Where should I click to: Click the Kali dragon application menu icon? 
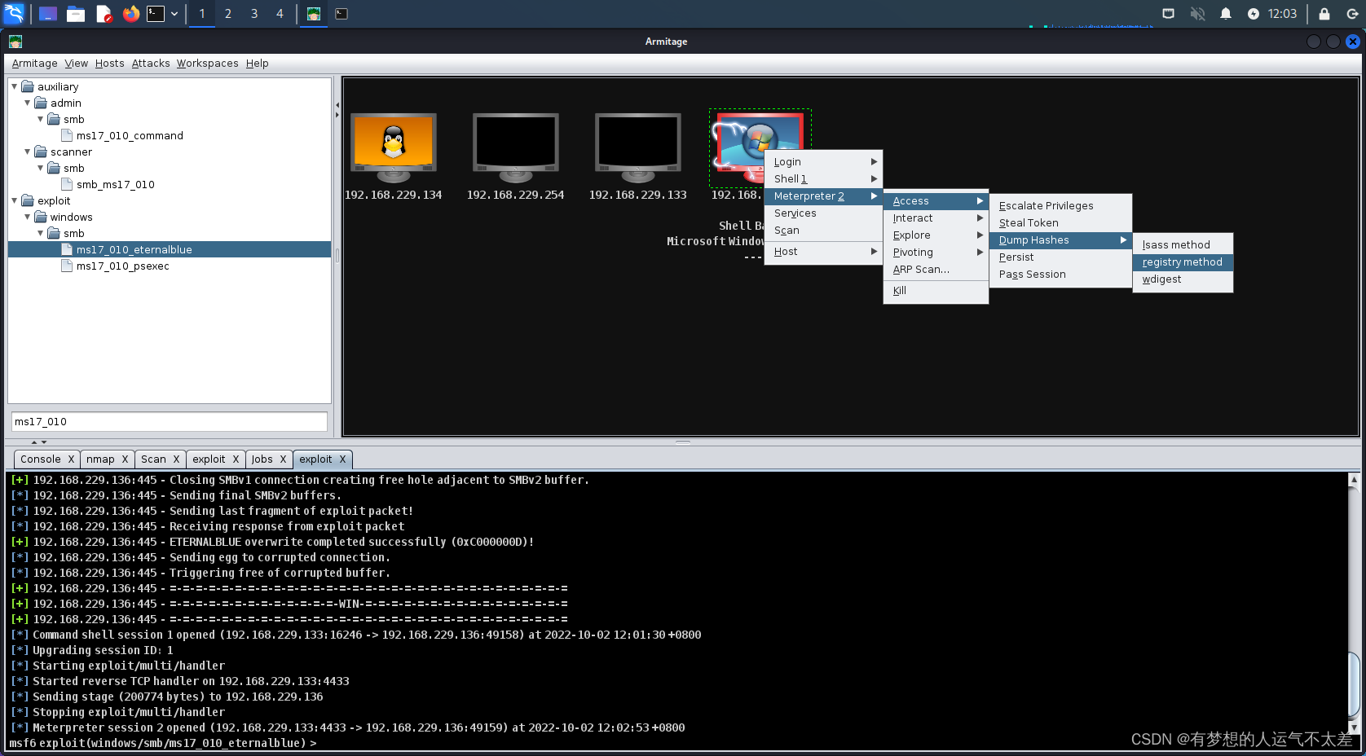coord(14,13)
